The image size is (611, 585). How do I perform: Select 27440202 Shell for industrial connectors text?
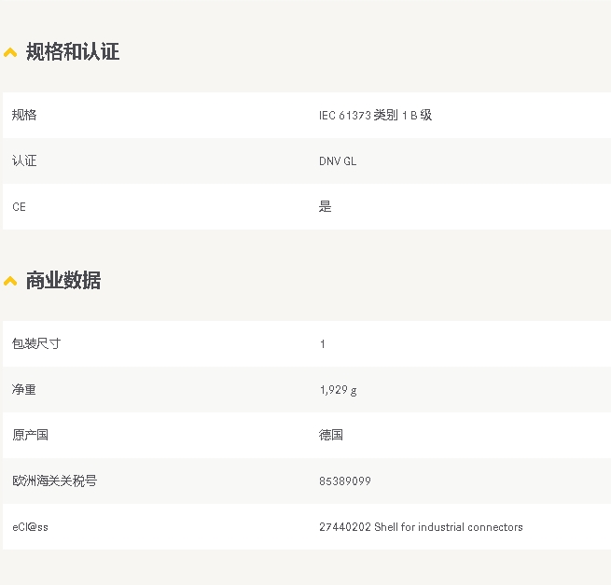pos(421,527)
